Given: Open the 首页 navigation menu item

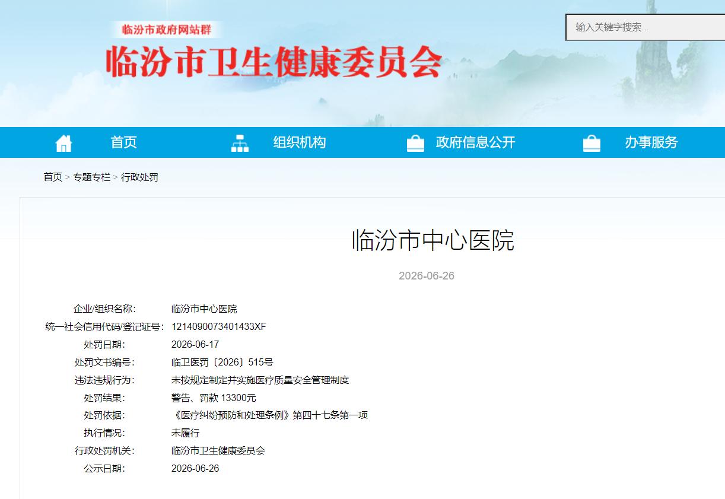Looking at the screenshot, I should coord(124,142).
